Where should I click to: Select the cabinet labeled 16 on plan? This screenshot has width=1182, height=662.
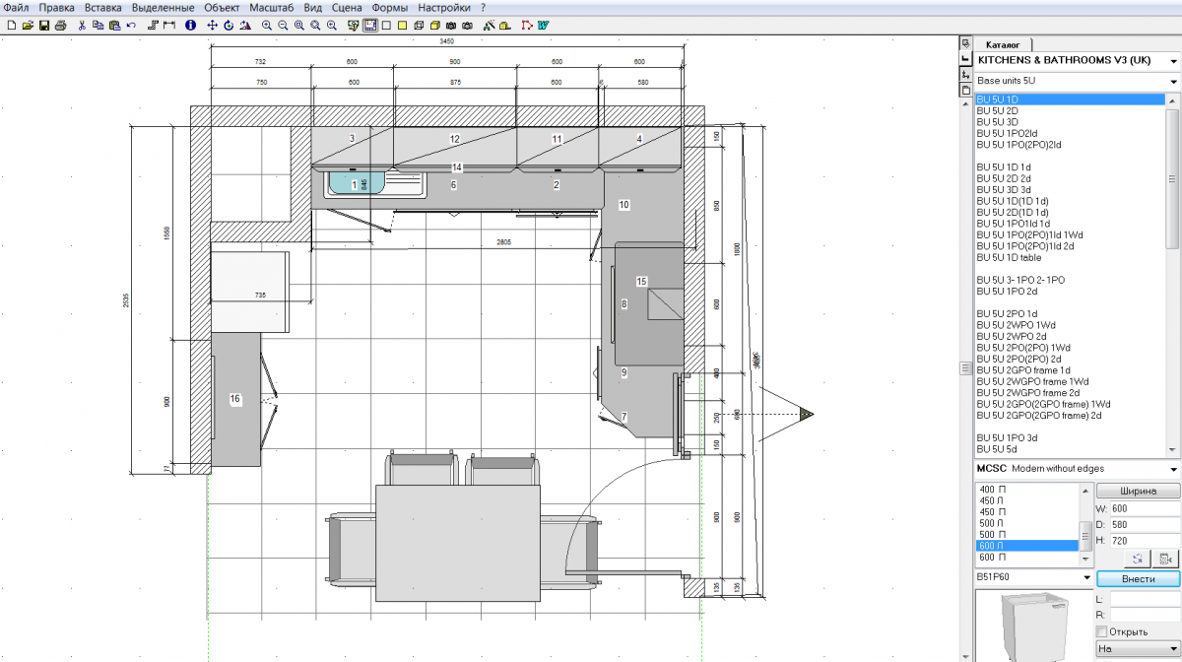(234, 399)
